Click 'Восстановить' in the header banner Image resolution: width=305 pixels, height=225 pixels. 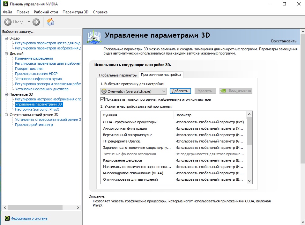pos(284,41)
